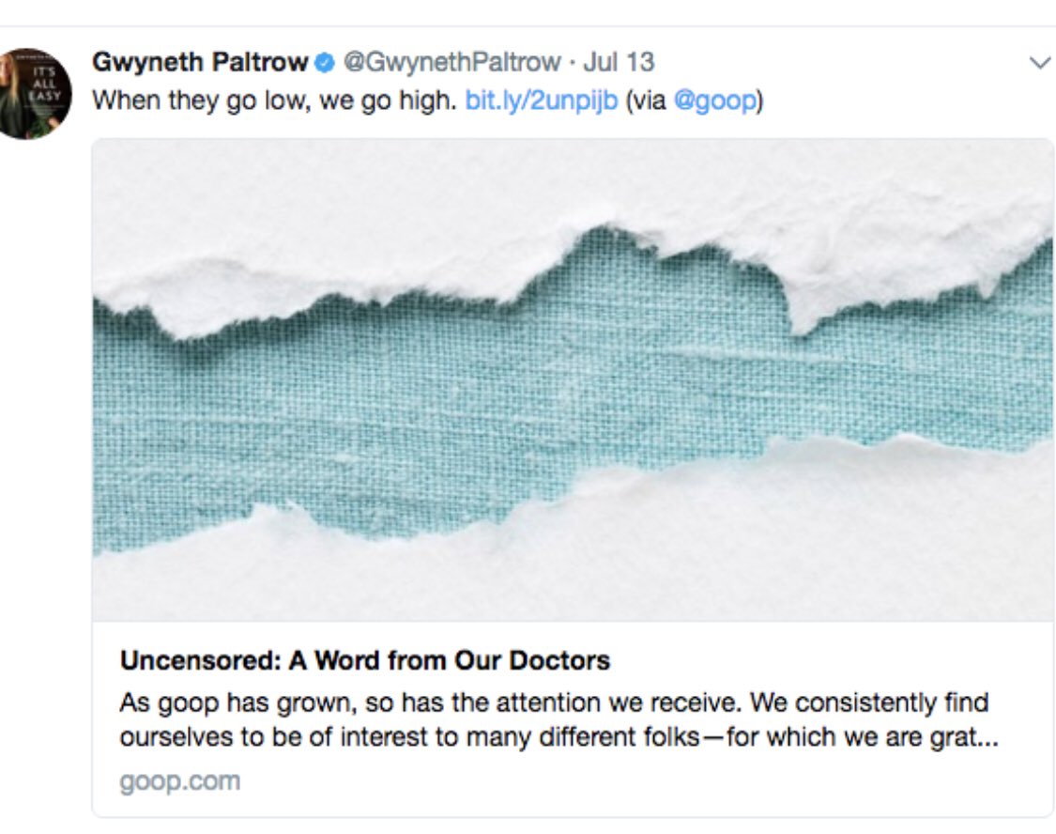Screen dimensions: 1056x834
Task: Click the 'Uncensored: A Word from Our Doctors' title
Action: point(365,660)
